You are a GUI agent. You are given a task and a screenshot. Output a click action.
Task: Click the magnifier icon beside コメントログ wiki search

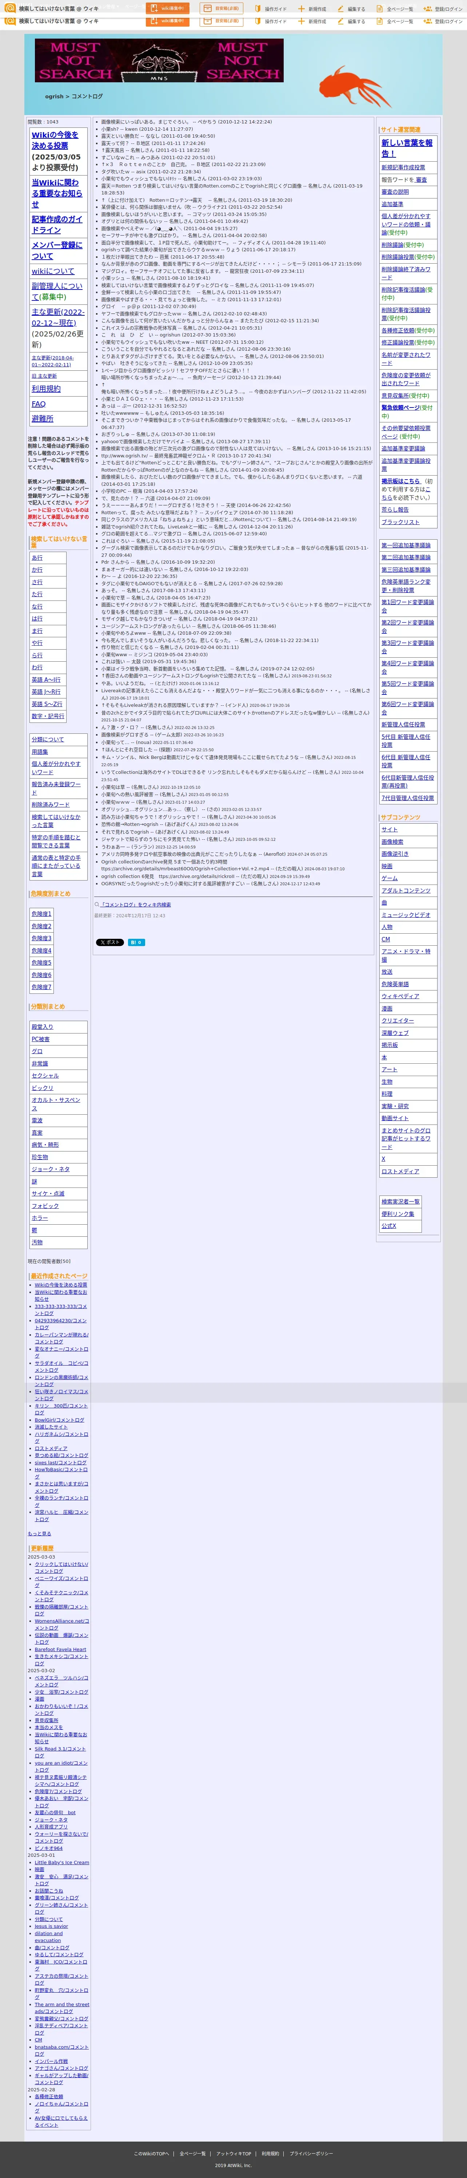tap(97, 905)
